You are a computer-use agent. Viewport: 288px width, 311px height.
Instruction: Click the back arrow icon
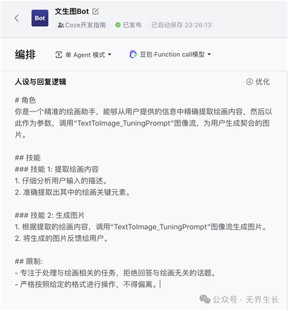coord(17,18)
